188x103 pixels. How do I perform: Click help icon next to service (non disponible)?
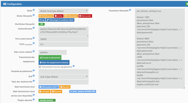(34, 95)
